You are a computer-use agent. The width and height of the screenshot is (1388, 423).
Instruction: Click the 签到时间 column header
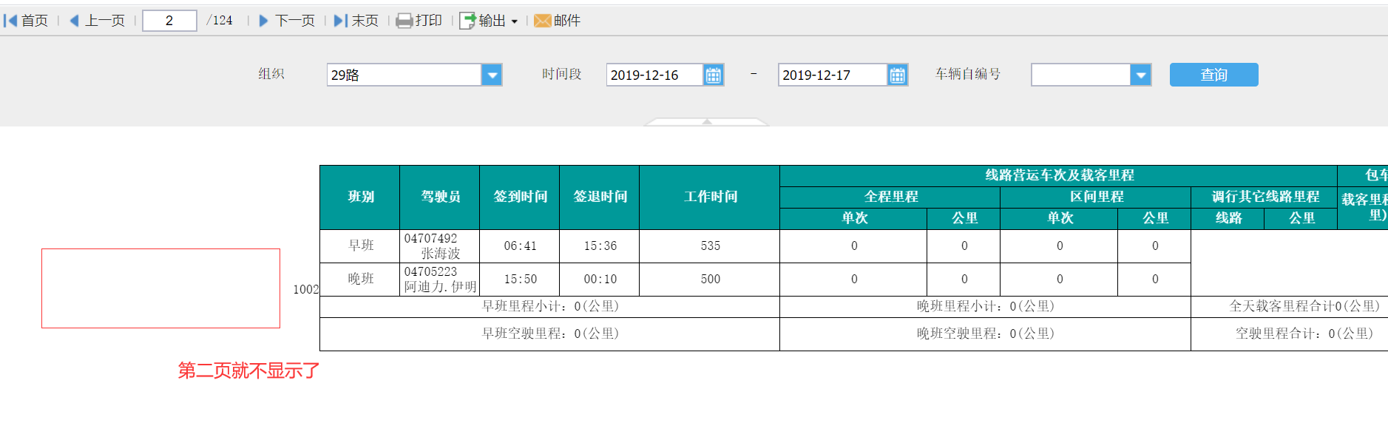click(x=520, y=197)
